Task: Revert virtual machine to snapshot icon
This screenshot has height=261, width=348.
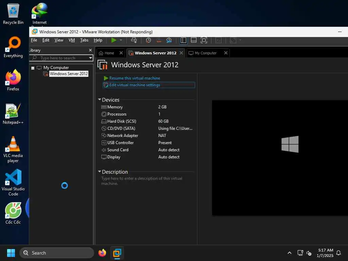Action: (x=159, y=40)
